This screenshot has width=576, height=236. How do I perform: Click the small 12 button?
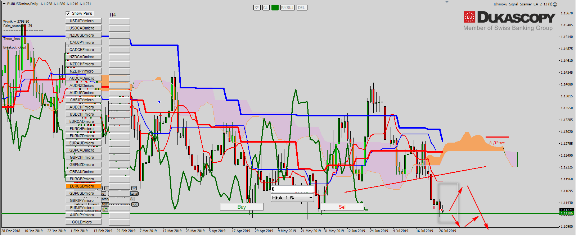point(134,188)
